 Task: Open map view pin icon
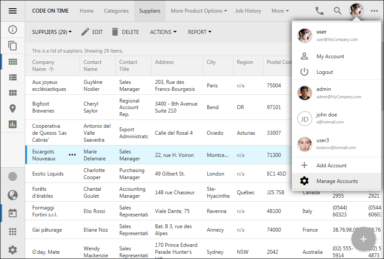click(13, 109)
